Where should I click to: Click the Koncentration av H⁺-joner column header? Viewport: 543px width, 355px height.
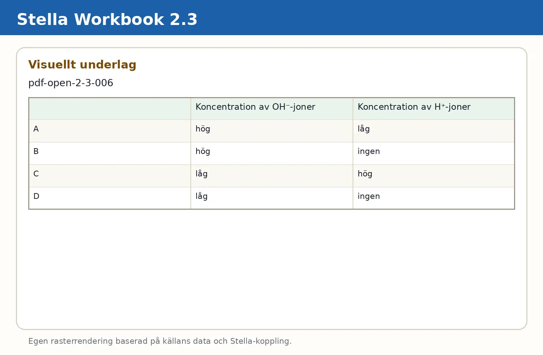tap(434, 109)
